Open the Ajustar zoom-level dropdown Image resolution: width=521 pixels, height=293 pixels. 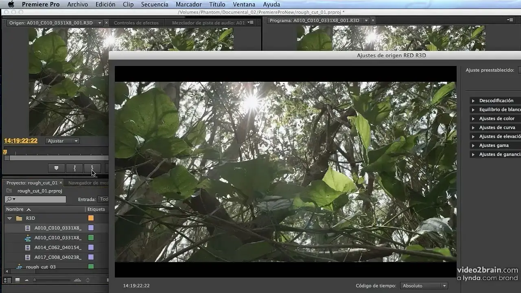(62, 141)
